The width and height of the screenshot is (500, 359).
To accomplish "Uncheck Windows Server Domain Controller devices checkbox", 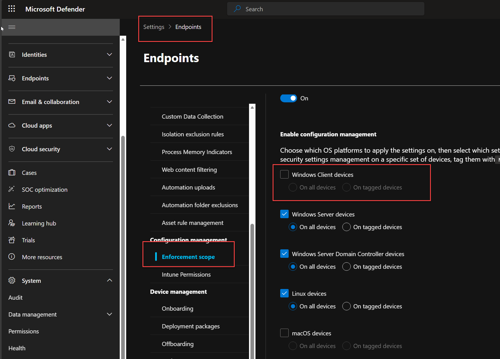I will (284, 254).
